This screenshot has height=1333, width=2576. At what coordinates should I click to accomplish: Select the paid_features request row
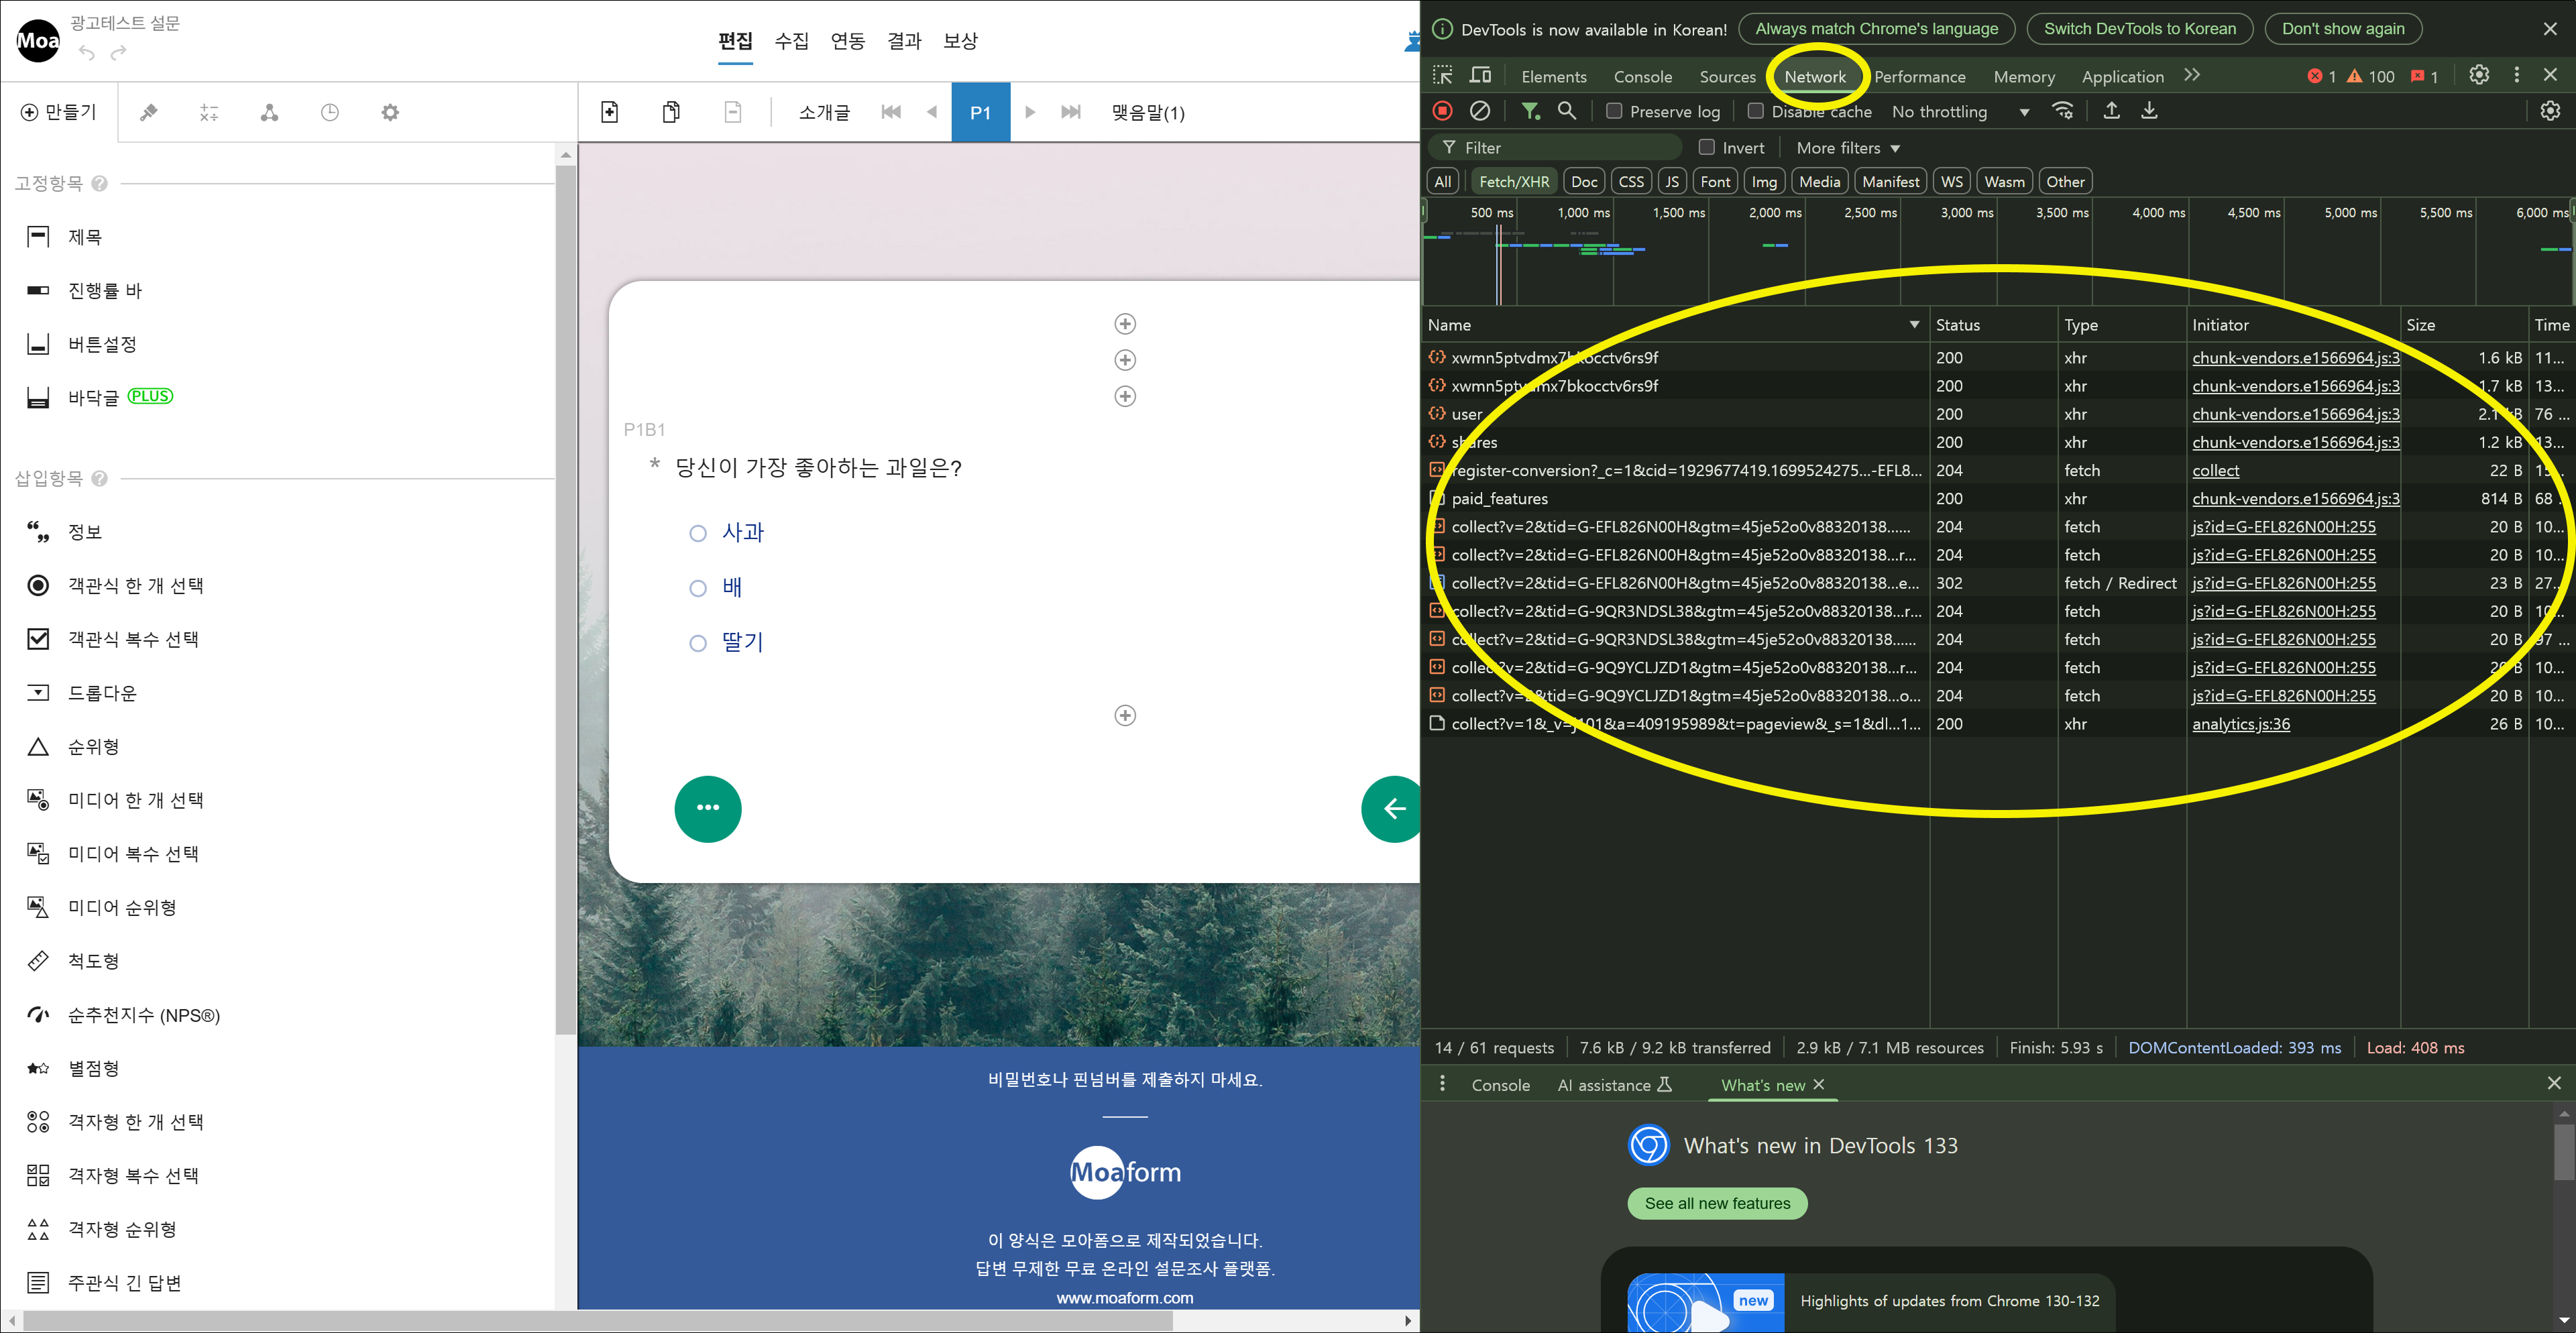1997,498
